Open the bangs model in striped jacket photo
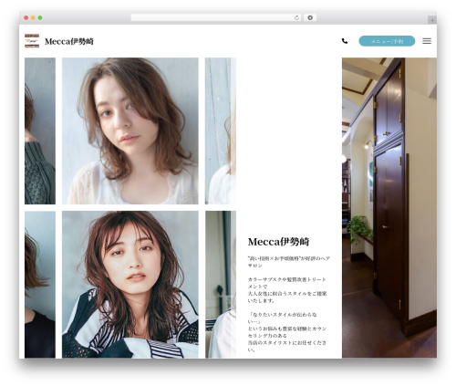This screenshot has height=386, width=456. click(x=130, y=285)
